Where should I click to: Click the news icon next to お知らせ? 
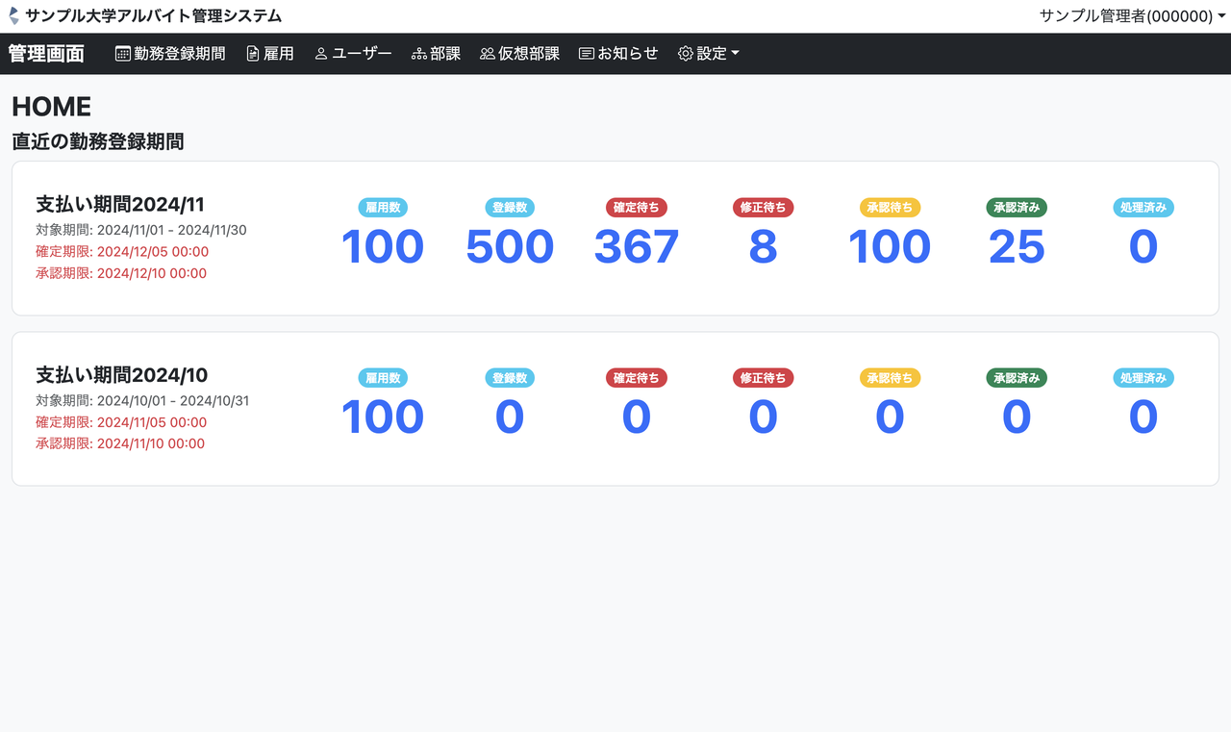(x=587, y=54)
